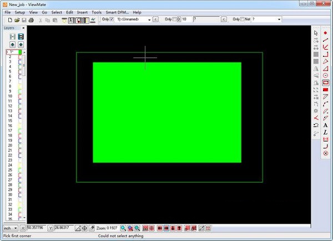Viewport: 333px width, 241px height.
Task: Choose the filled red rectangle tool
Action: pyautogui.click(x=325, y=90)
